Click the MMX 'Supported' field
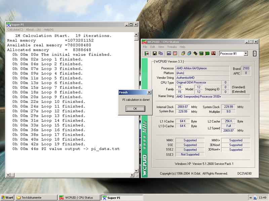This screenshot has width=269, height=201. click(190, 140)
